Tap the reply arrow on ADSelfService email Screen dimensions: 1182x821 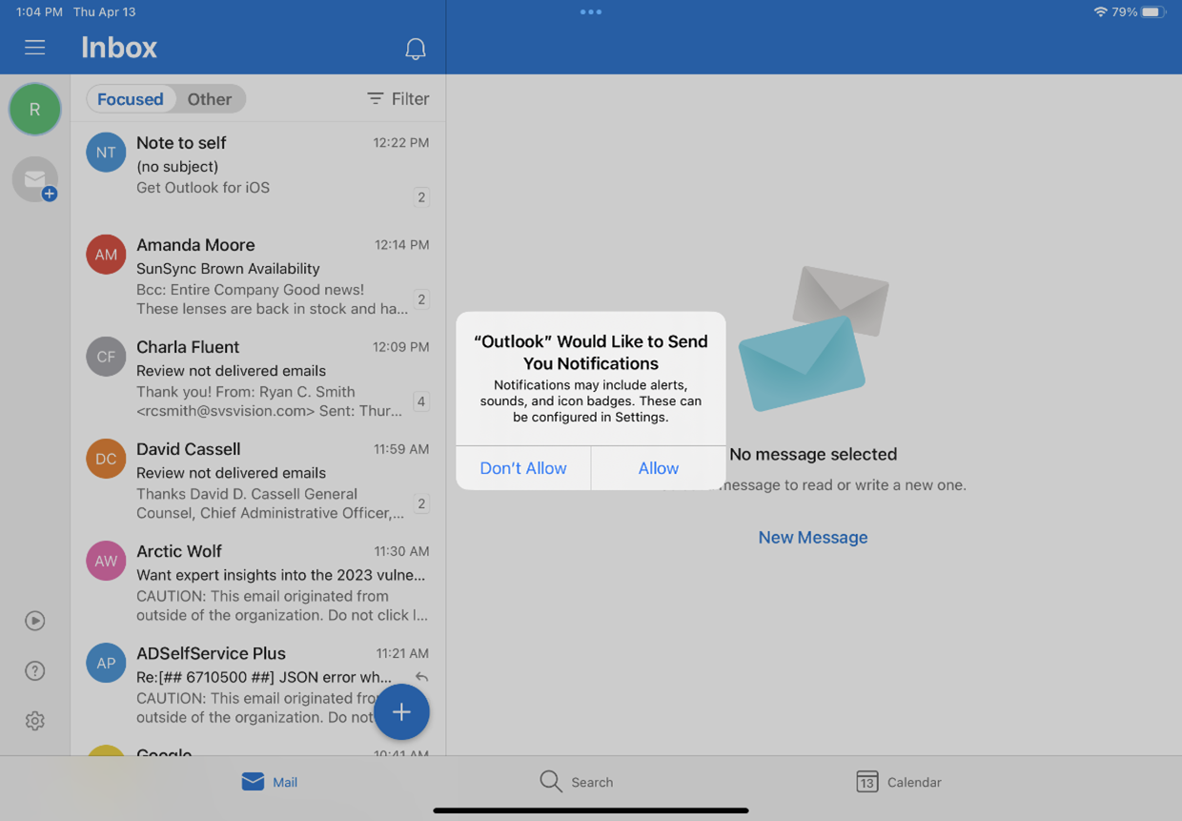[421, 677]
